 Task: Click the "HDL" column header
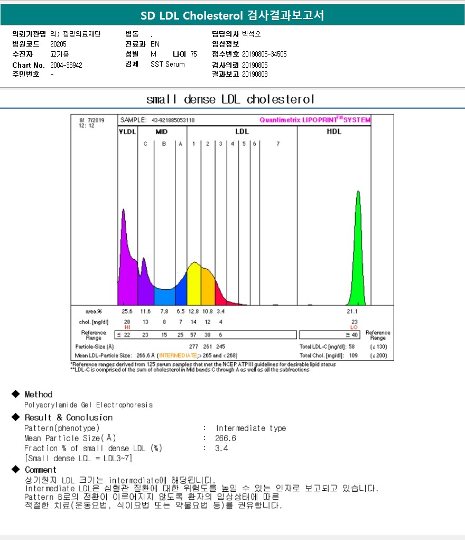[x=334, y=132]
